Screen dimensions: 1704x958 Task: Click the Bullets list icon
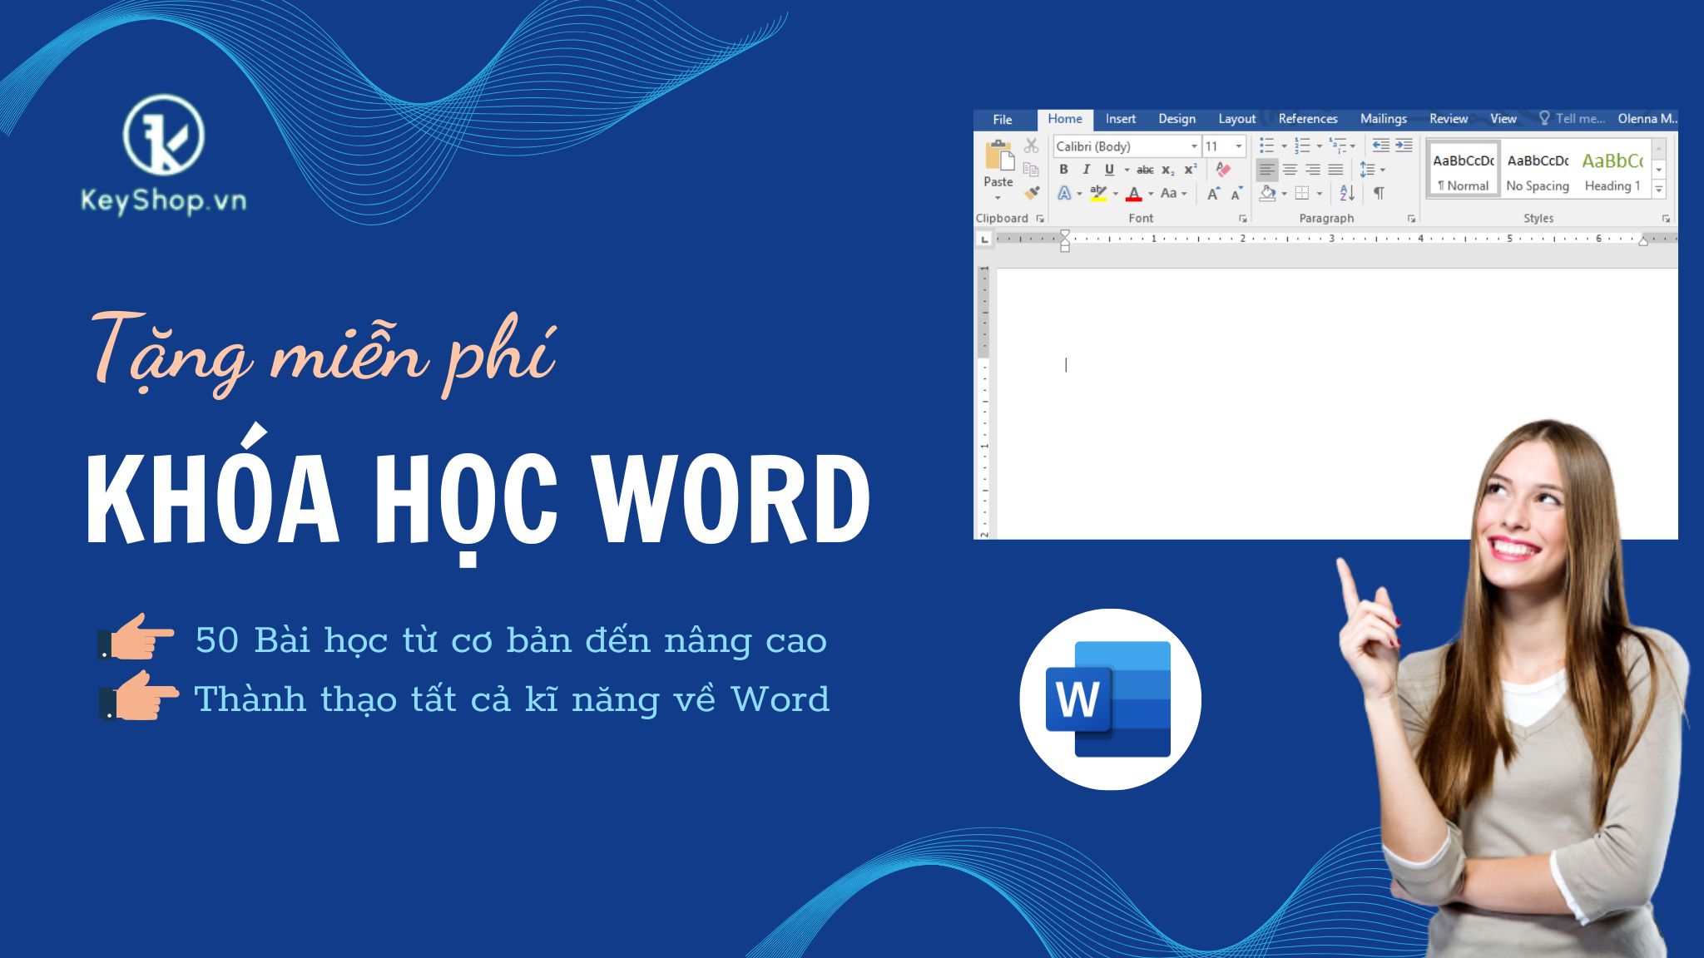pyautogui.click(x=1266, y=146)
